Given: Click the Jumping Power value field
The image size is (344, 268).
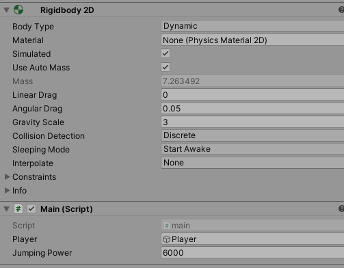Looking at the screenshot, I should pos(252,253).
